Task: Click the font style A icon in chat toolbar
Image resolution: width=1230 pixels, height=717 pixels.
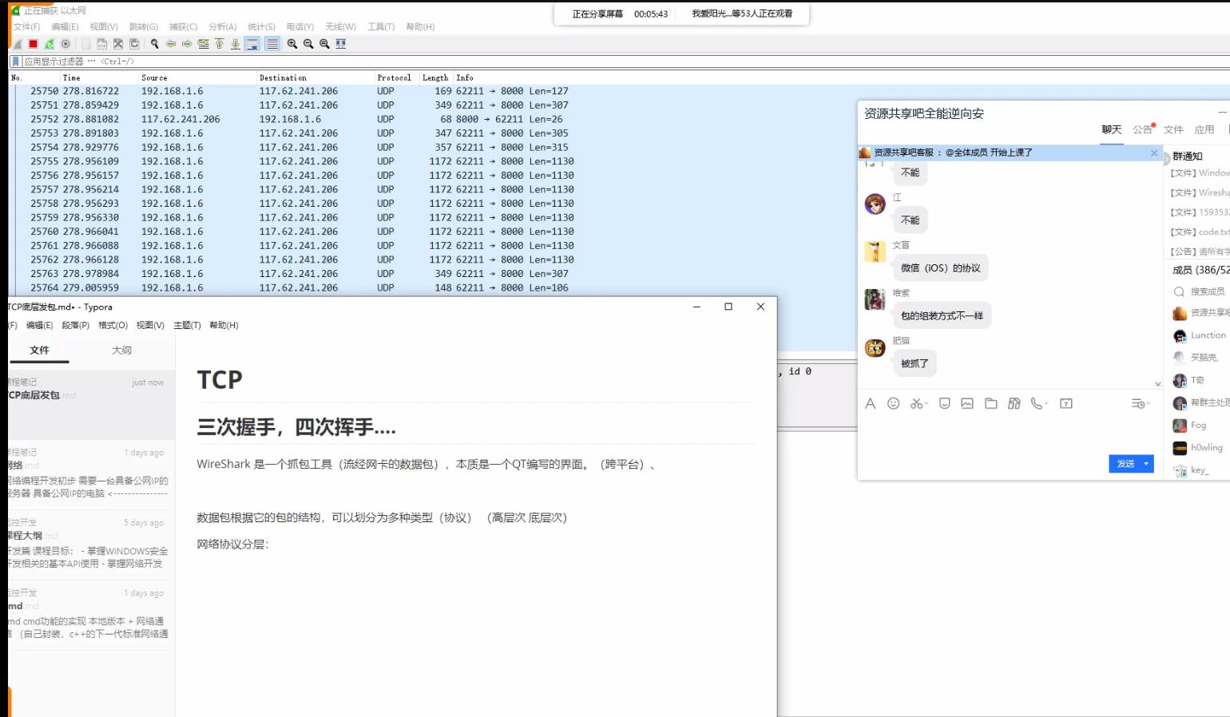Action: [x=870, y=403]
